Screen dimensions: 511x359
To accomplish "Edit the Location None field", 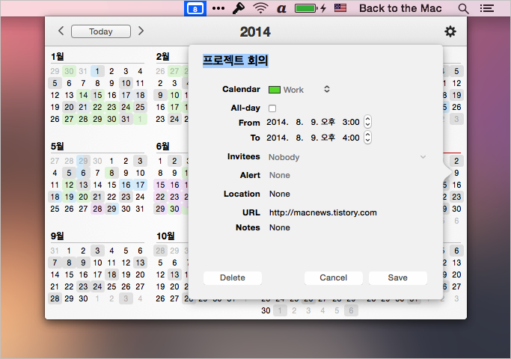I will pos(280,194).
